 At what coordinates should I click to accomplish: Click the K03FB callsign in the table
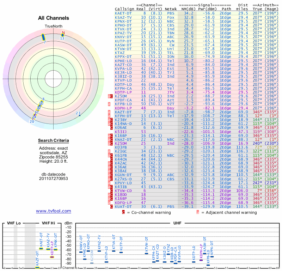click(121, 147)
